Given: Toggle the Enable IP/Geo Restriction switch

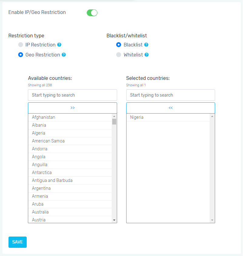Looking at the screenshot, I should pyautogui.click(x=92, y=13).
